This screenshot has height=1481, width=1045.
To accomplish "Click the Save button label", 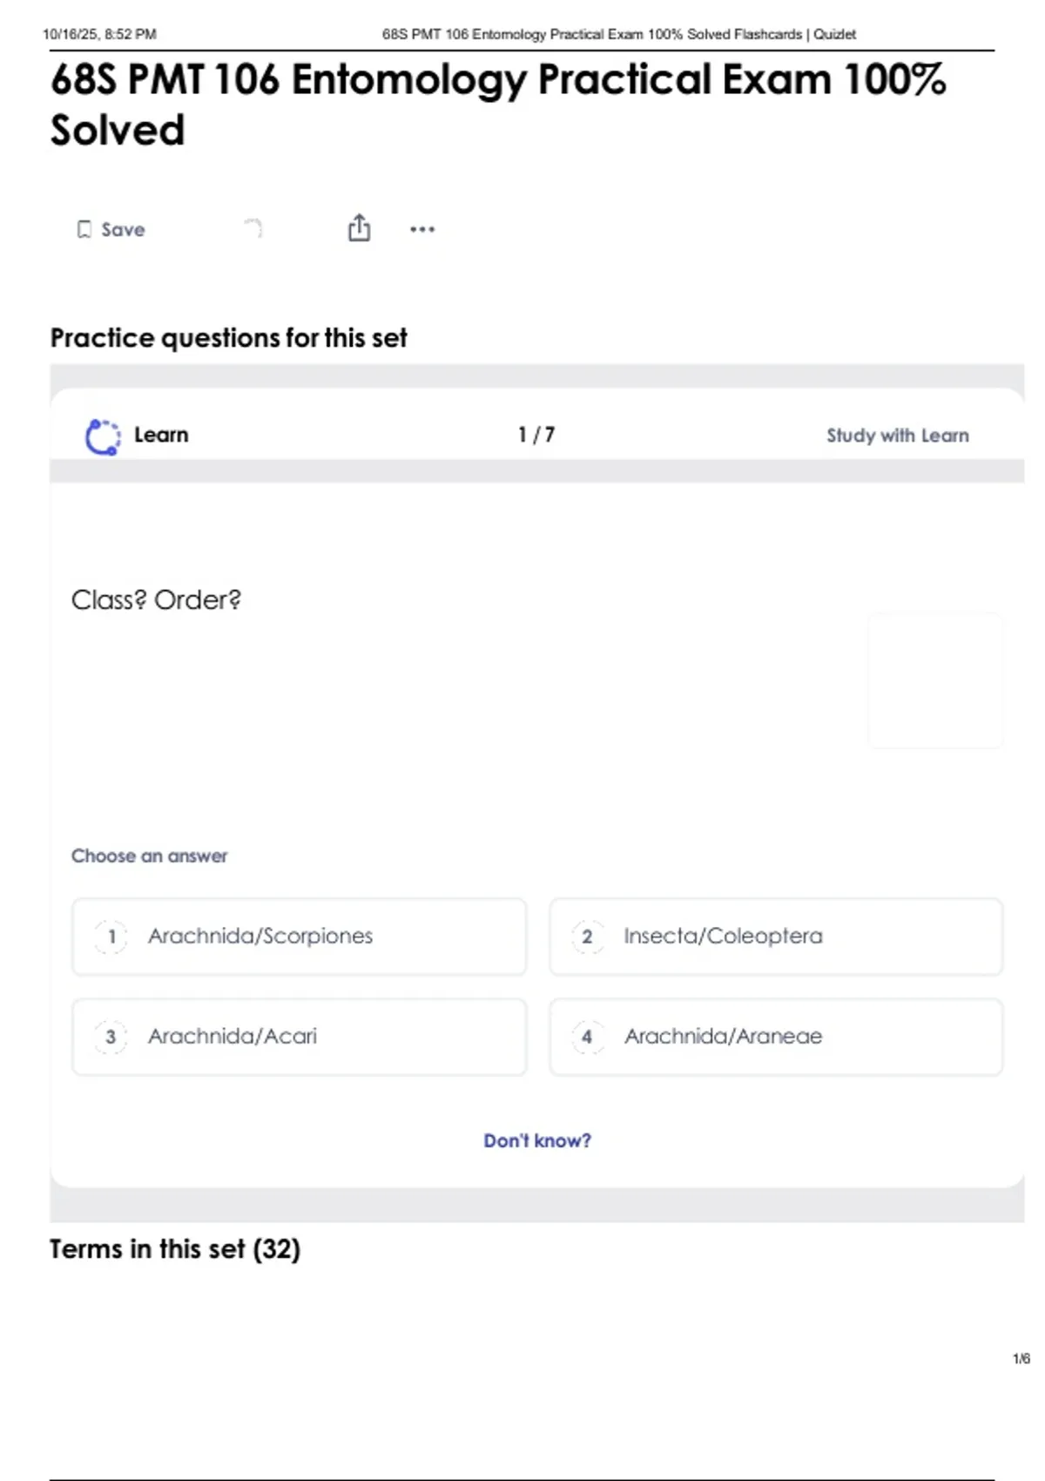I will pyautogui.click(x=123, y=230).
